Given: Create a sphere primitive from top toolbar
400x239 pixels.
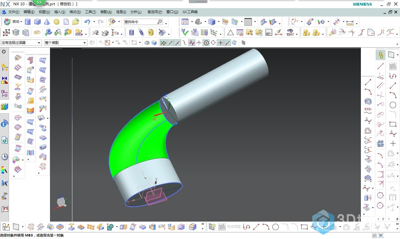Looking at the screenshot, I should [57, 22].
